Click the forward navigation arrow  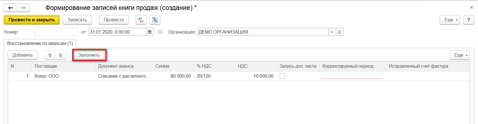click(23, 8)
